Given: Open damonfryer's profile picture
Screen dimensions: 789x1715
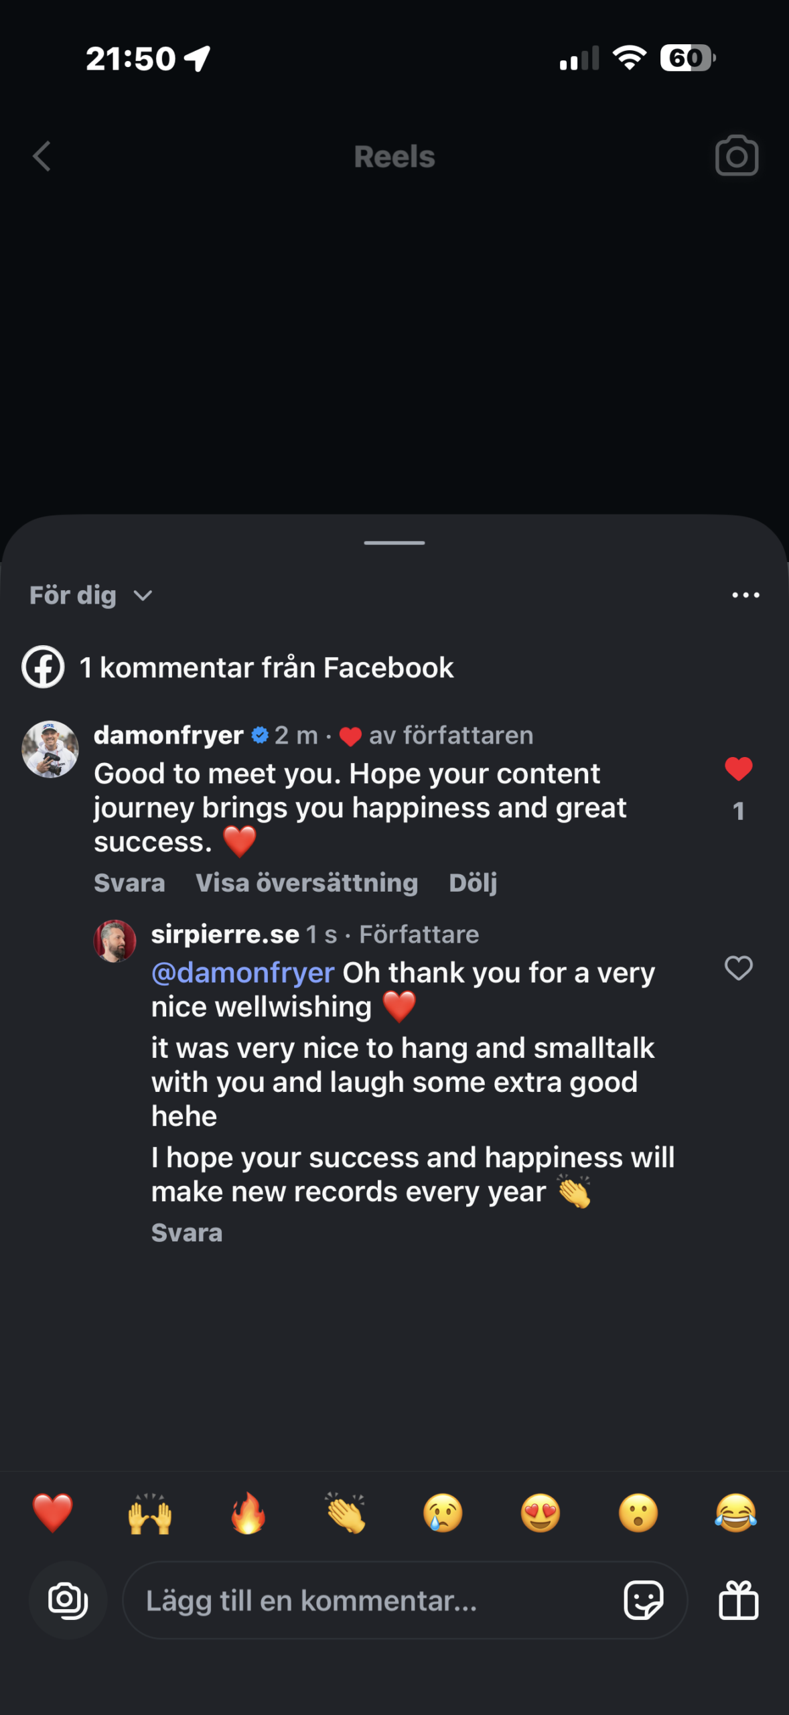Looking at the screenshot, I should coord(50,749).
